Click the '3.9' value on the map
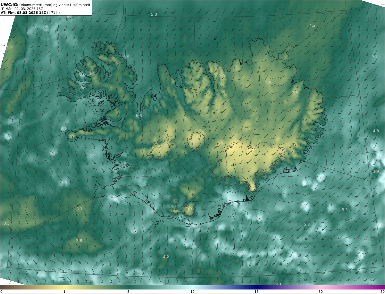The image size is (385, 294). point(376,172)
